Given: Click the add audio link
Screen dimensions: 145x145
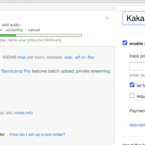Looking at the screenshot, I should coord(11,25).
